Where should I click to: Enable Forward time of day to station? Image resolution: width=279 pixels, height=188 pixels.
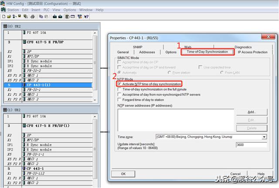119,100
